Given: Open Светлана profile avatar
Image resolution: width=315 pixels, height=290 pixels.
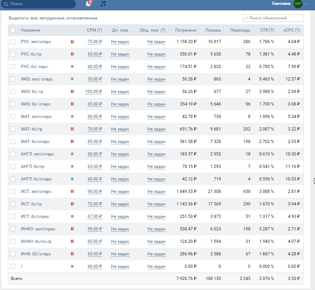Looking at the screenshot, I should [x=298, y=3].
